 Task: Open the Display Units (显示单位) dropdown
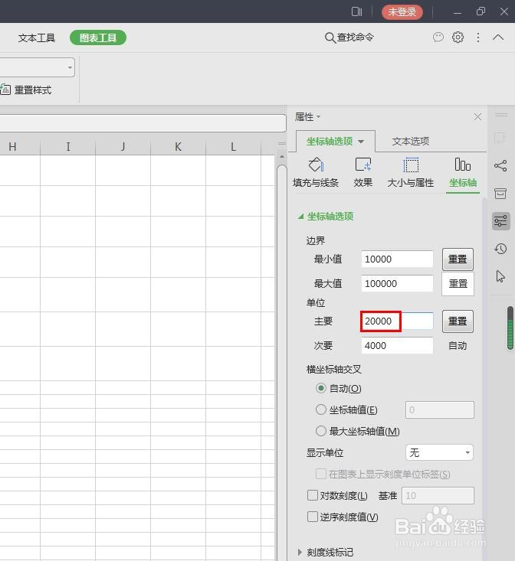tap(439, 452)
